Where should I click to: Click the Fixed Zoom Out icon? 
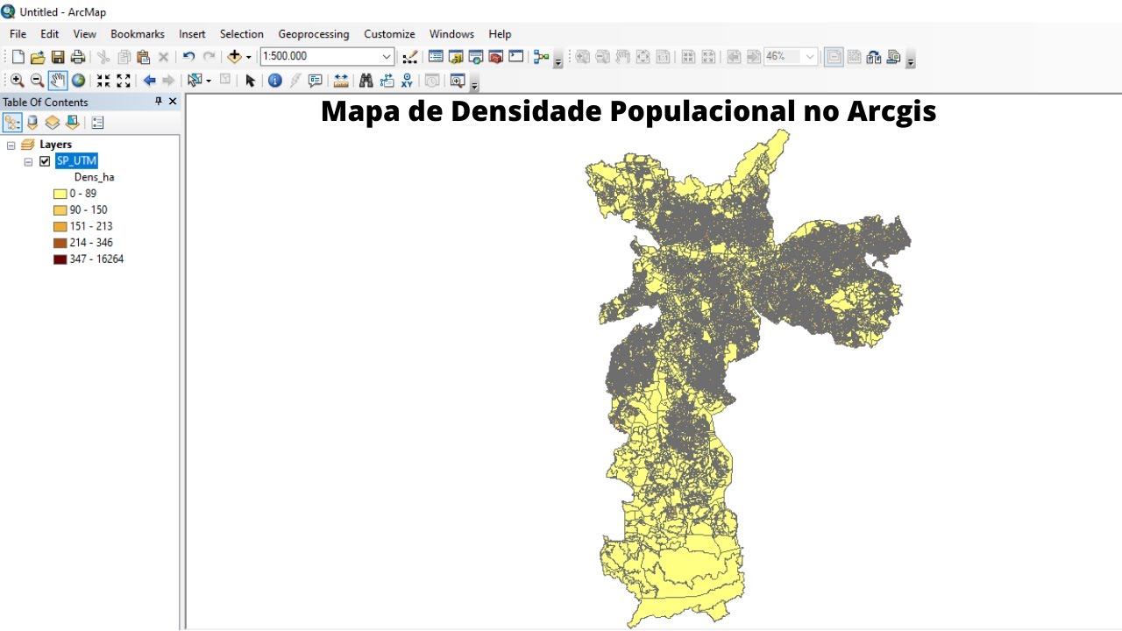tap(124, 81)
